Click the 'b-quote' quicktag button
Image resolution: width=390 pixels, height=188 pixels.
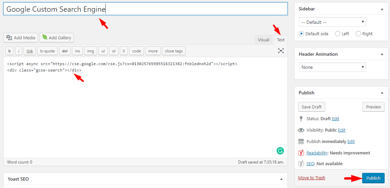pos(47,51)
